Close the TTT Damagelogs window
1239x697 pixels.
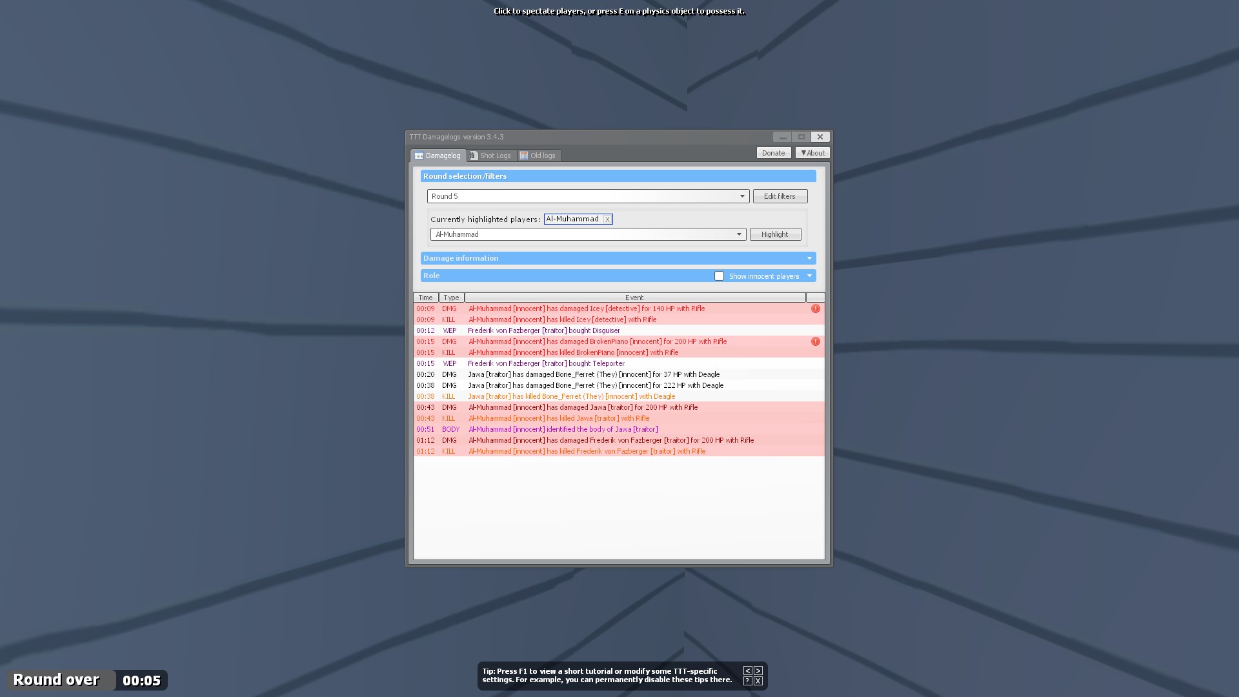(820, 137)
